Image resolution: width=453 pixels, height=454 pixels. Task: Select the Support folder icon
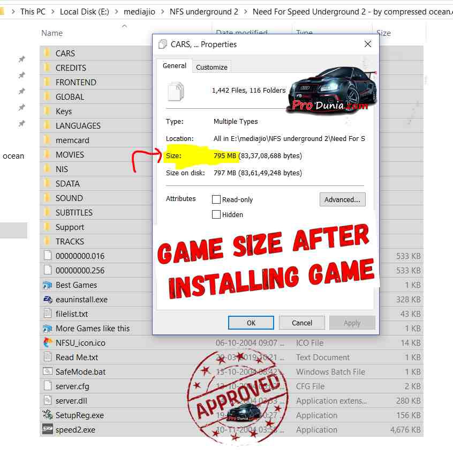46,227
